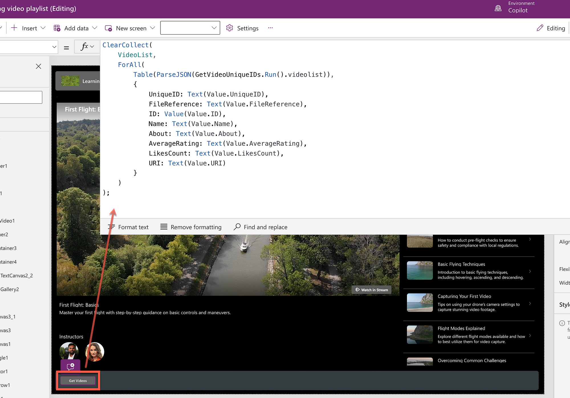Expand the property selector dropdown
Screen dimensions: 570x398
54,47
